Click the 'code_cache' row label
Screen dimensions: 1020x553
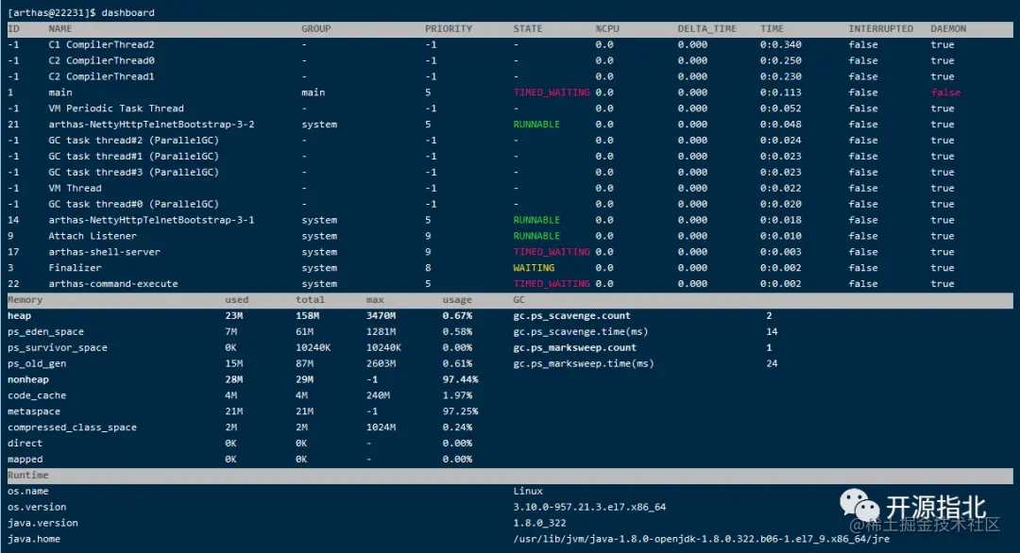tap(37, 395)
